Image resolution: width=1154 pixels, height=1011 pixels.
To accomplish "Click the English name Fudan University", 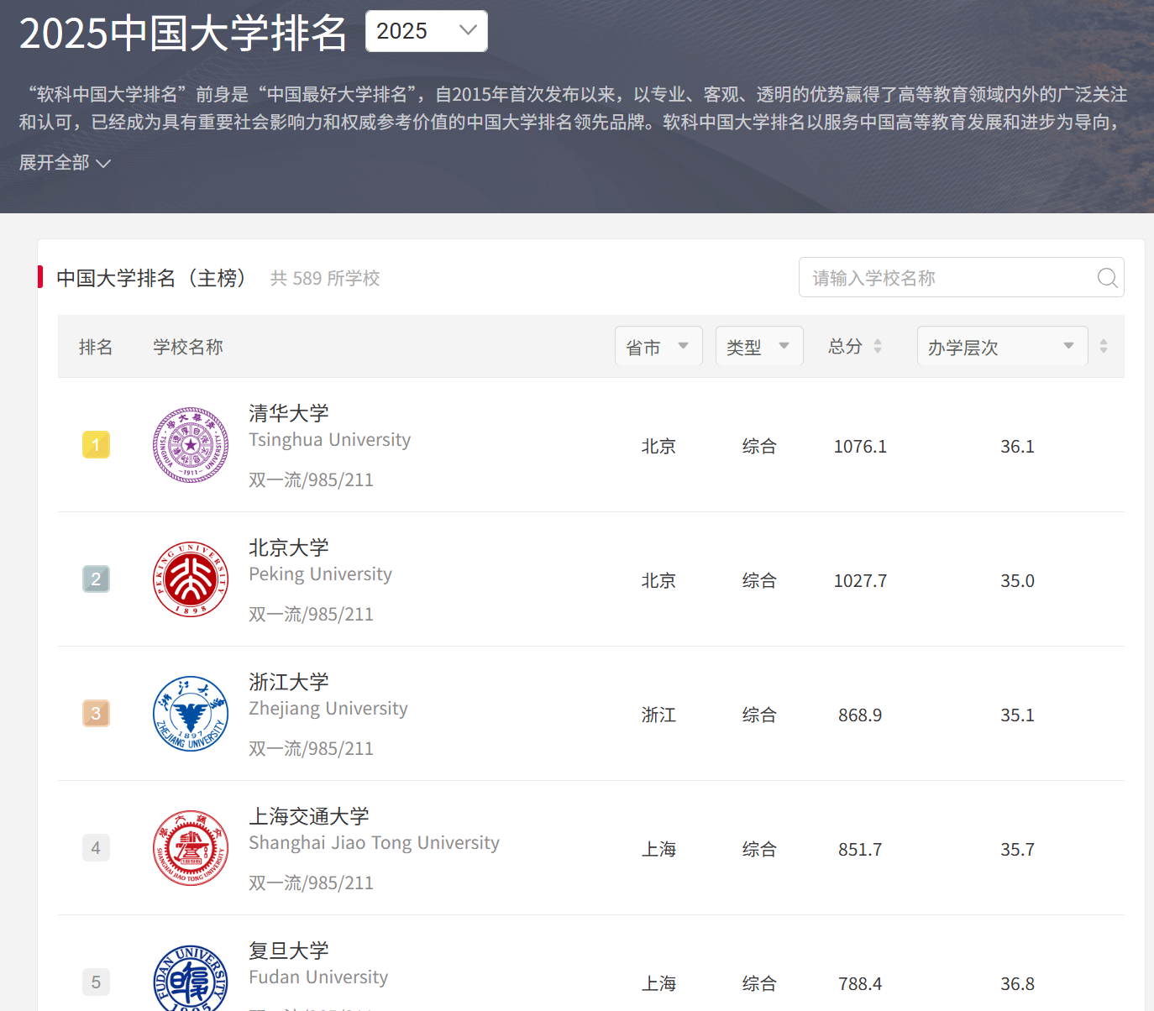I will point(318,977).
